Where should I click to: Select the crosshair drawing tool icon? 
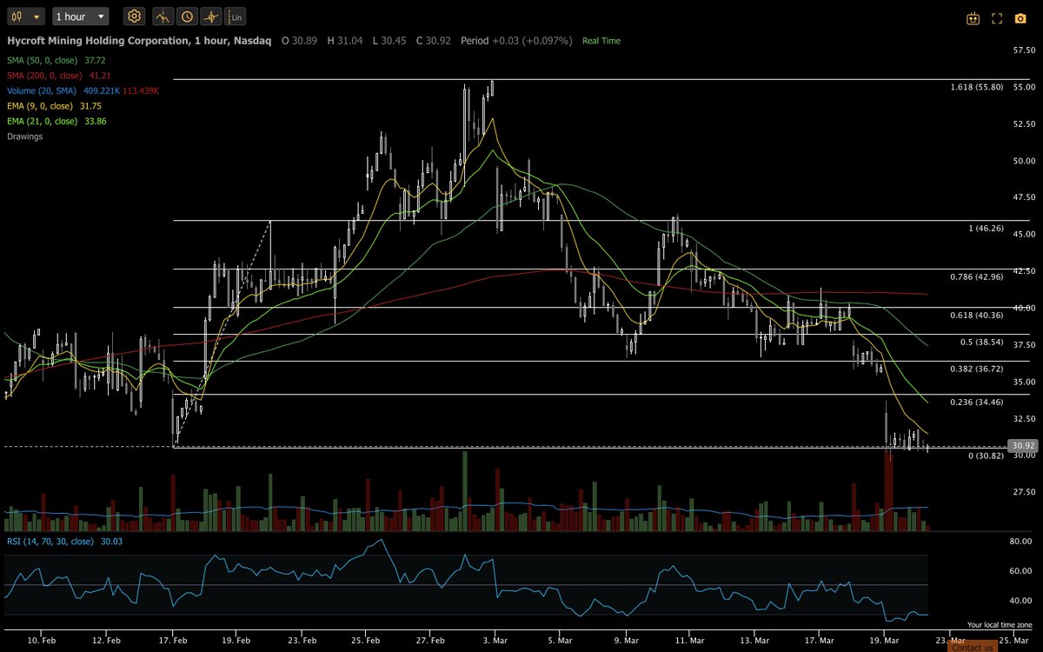pyautogui.click(x=211, y=17)
